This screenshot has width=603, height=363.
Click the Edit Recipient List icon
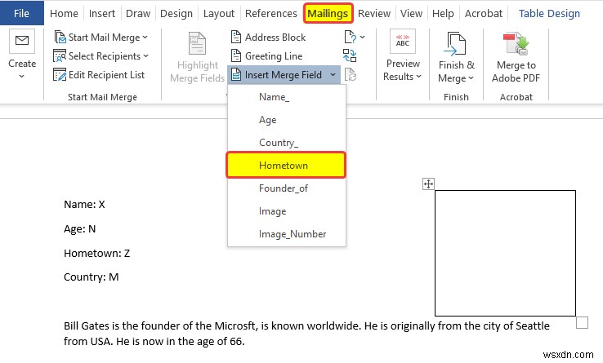(x=60, y=74)
